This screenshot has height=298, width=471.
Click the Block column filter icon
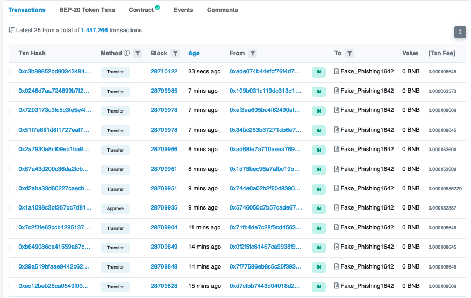[175, 54]
